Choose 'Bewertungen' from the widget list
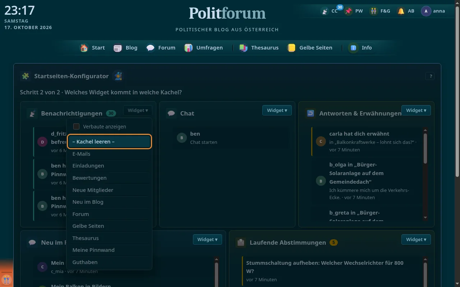 point(109,178)
